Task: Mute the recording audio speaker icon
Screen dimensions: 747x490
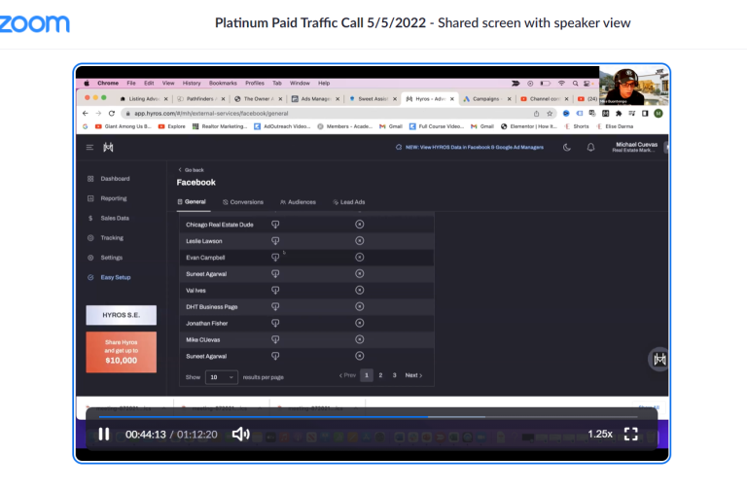Action: tap(240, 434)
